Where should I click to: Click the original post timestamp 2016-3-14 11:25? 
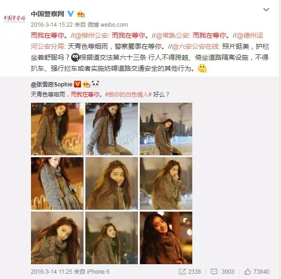tap(52, 272)
